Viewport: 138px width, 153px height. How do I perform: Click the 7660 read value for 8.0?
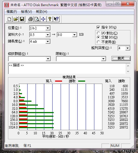point(124,101)
